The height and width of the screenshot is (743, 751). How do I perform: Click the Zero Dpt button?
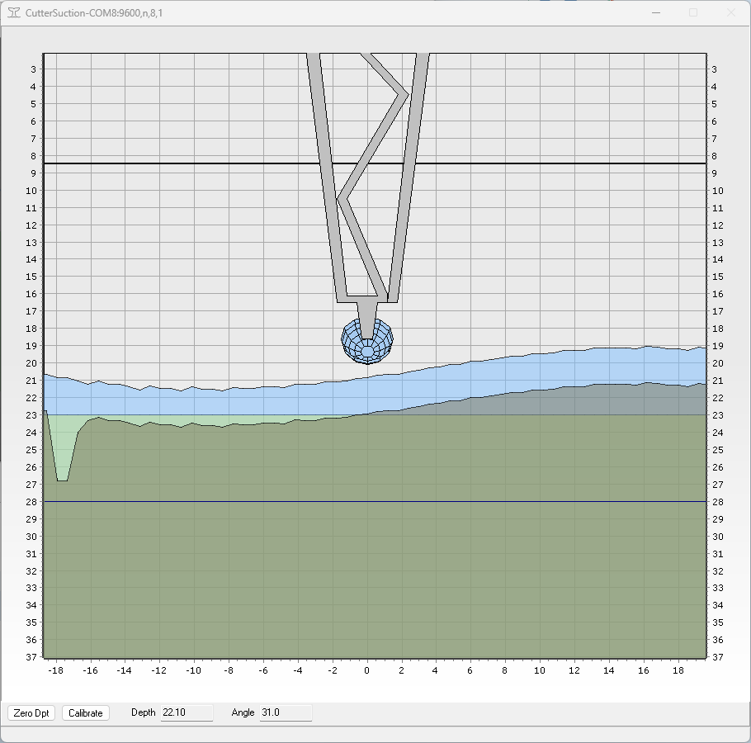click(x=31, y=712)
